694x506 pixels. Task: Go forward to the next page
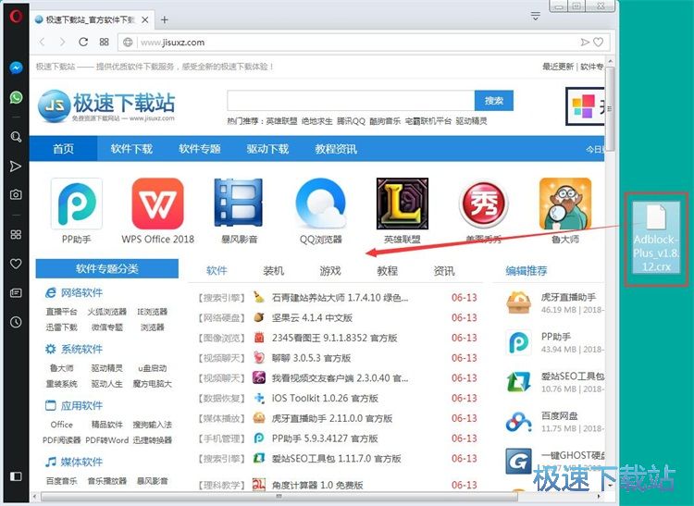(x=62, y=42)
